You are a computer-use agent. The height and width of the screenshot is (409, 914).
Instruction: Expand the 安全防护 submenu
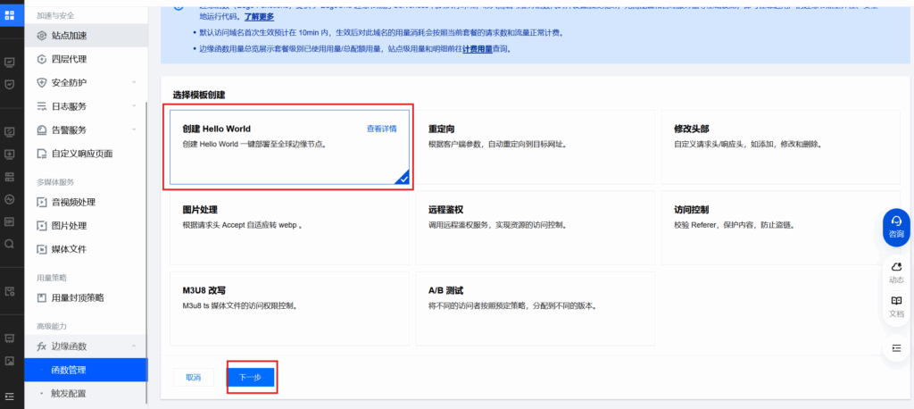coord(134,83)
